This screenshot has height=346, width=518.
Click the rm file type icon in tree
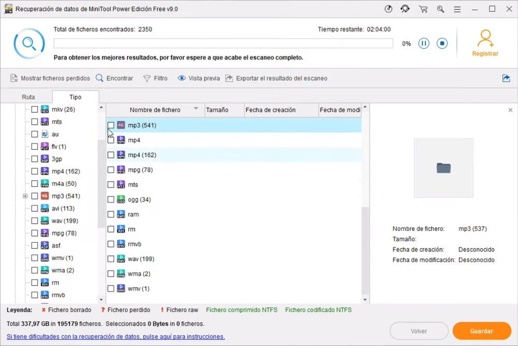click(45, 283)
